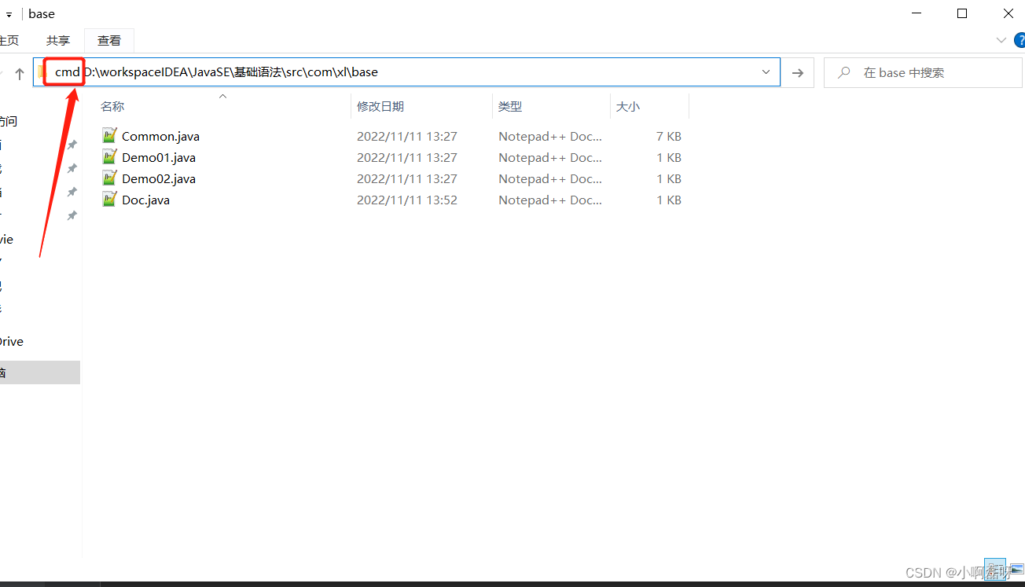Switch to large icons view button
This screenshot has height=587, width=1025.
(x=1016, y=569)
